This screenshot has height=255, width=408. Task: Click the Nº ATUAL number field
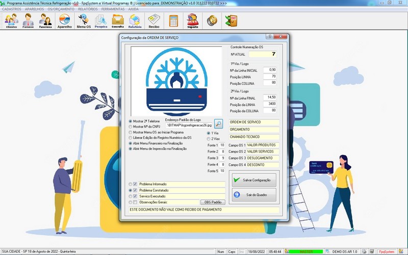(x=264, y=54)
